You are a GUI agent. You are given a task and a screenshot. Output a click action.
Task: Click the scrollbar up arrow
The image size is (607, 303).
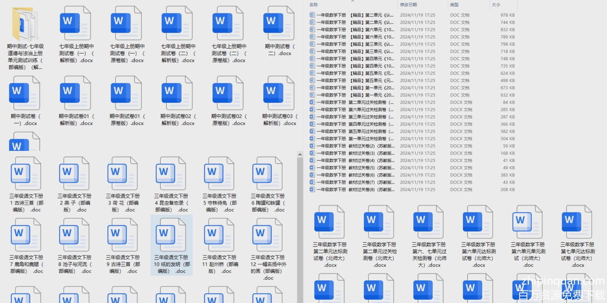300,155
